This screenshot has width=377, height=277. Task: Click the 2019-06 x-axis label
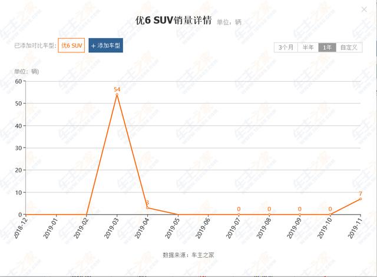click(x=203, y=228)
